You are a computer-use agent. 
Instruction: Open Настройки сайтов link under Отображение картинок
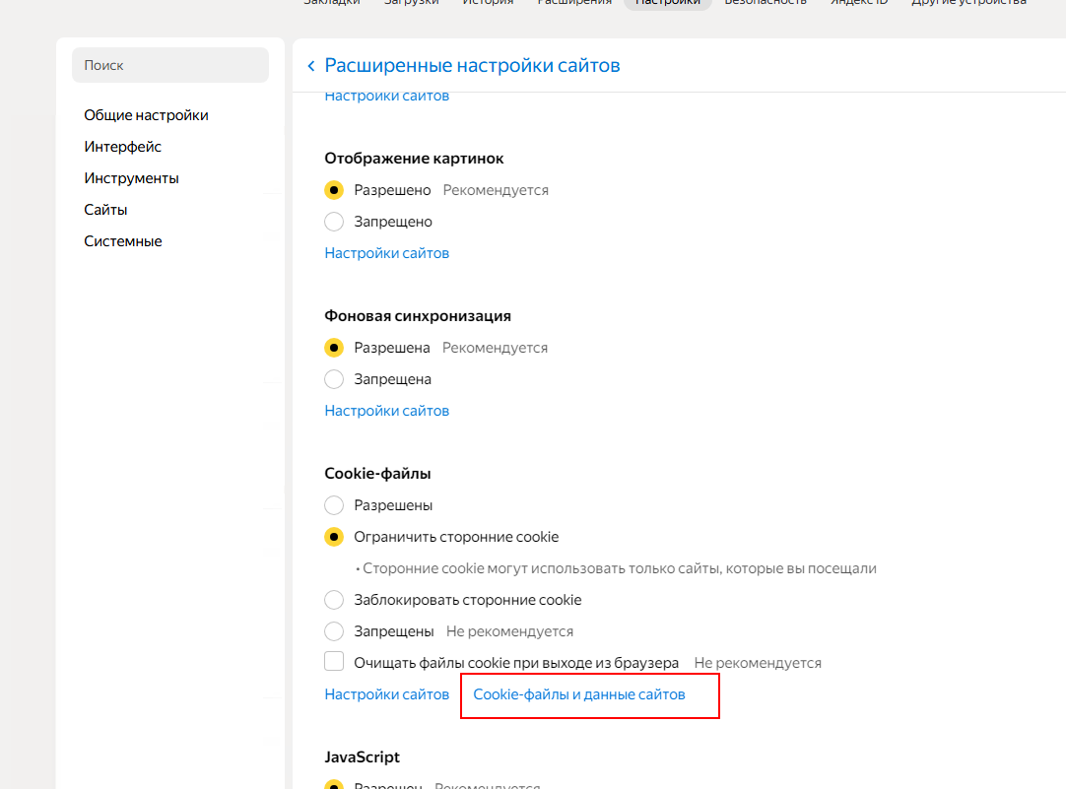pos(386,253)
